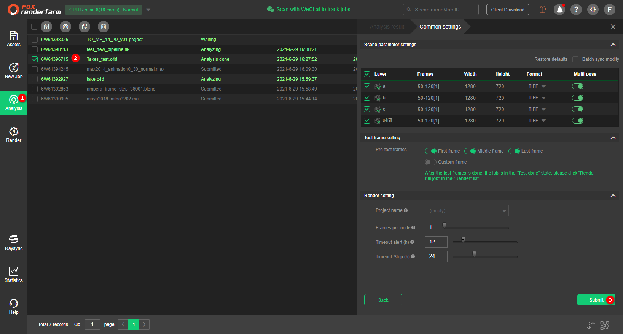Go to the previous page arrow
This screenshot has width=623, height=334.
[x=123, y=324]
